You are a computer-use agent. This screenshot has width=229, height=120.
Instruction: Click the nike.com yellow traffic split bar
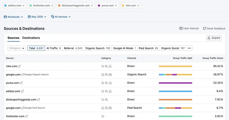pyautogui.click(x=175, y=66)
